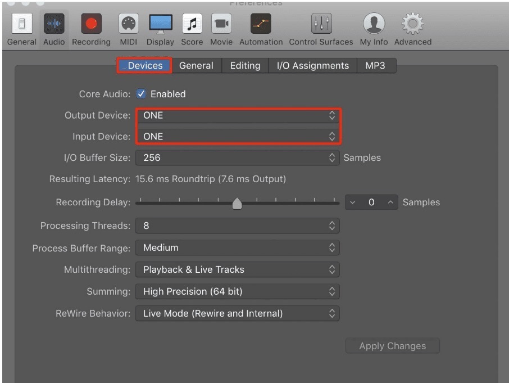The width and height of the screenshot is (509, 383).
Task: Click the Recording Delay slider handle
Action: 237,204
